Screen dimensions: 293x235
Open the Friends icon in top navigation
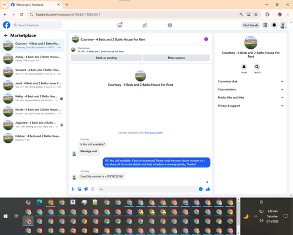point(145,25)
